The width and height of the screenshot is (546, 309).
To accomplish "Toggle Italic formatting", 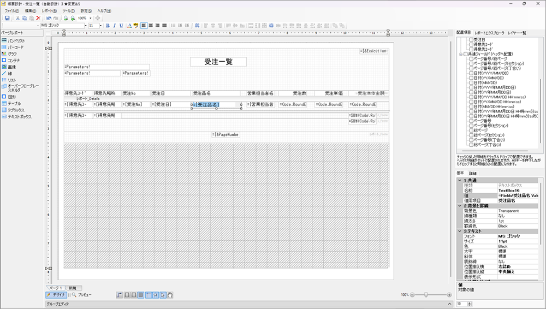I will [114, 26].
